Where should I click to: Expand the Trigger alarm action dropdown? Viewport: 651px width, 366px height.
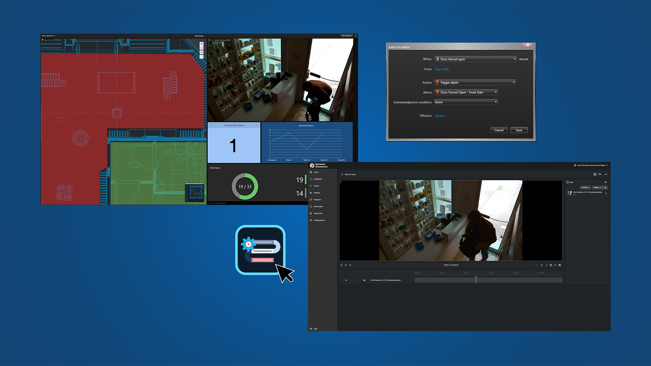[x=475, y=82]
